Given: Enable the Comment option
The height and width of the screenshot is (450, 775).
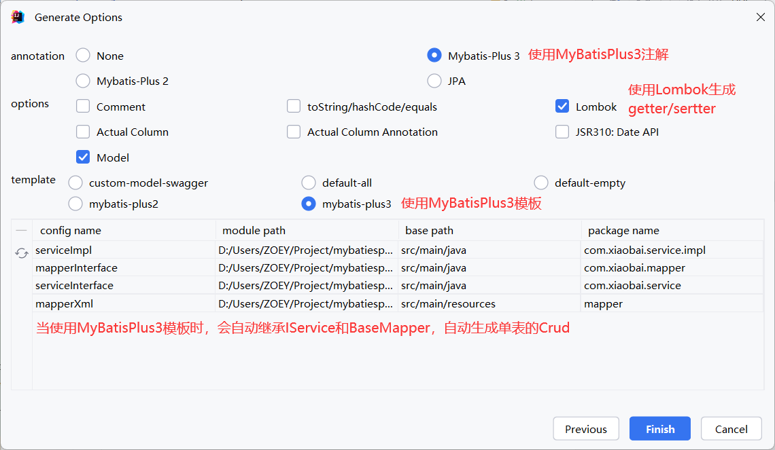Looking at the screenshot, I should click(x=83, y=107).
